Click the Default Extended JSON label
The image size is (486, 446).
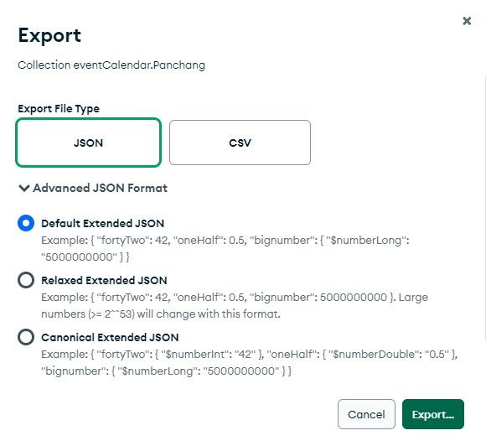coord(102,223)
